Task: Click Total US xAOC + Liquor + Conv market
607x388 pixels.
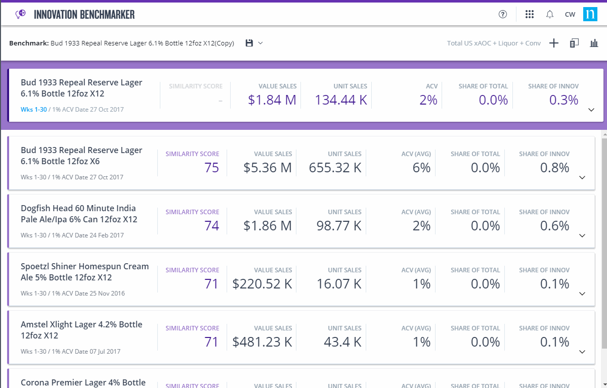Action: point(494,43)
